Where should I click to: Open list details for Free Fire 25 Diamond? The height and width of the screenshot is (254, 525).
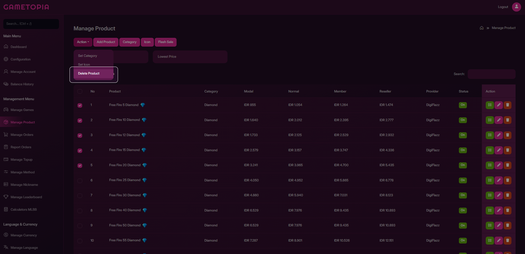point(490,180)
